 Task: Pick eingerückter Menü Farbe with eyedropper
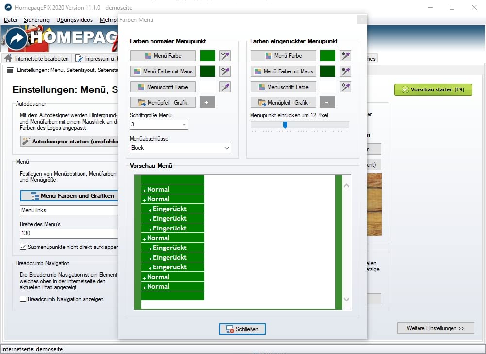[x=345, y=56]
